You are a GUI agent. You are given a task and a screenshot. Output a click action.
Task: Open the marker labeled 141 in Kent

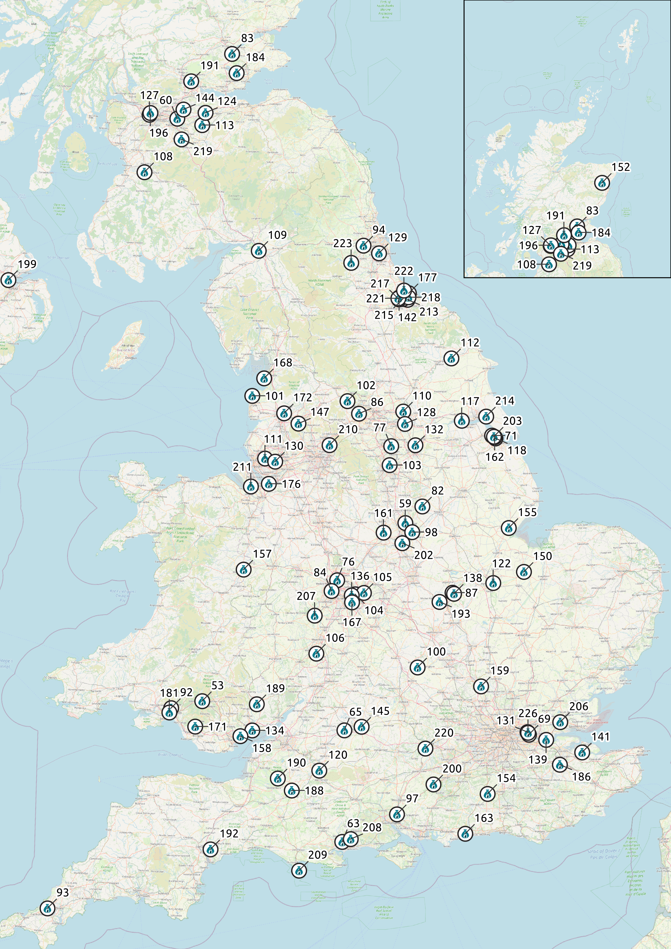point(582,752)
